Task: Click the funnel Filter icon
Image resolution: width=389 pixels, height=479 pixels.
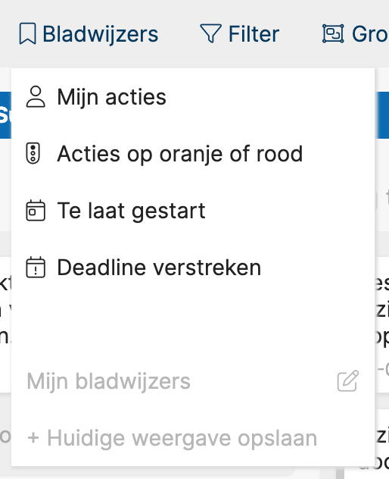Action: click(210, 33)
